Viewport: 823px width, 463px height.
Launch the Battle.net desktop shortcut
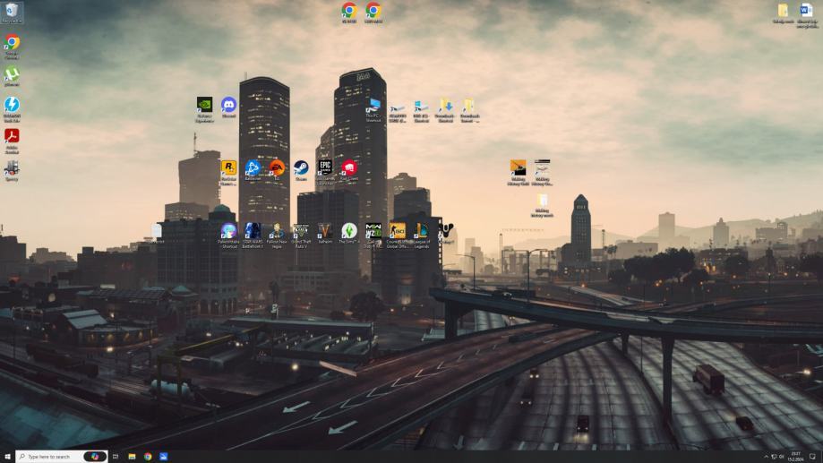[x=253, y=168]
